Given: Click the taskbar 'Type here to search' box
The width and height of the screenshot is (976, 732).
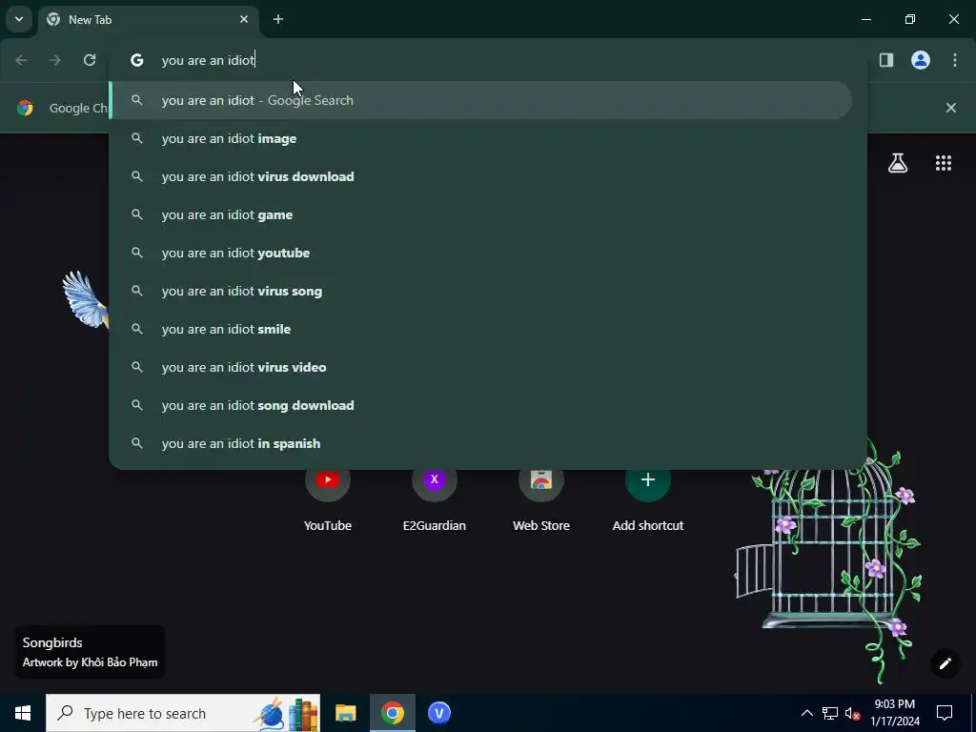Looking at the screenshot, I should tap(183, 713).
